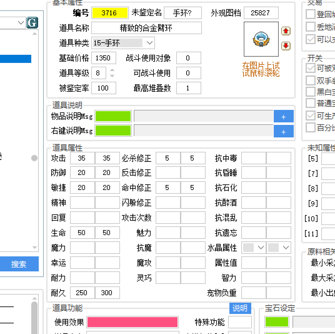Click the red up-arrow image button
The image size is (335, 334).
(x=286, y=31)
